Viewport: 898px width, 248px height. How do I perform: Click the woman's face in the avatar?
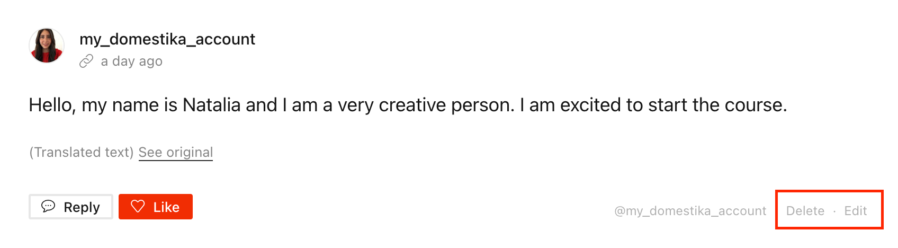46,42
